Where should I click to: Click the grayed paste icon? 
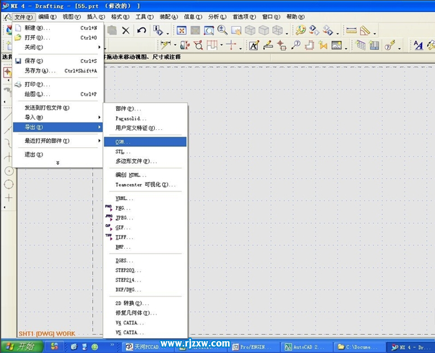click(x=112, y=30)
